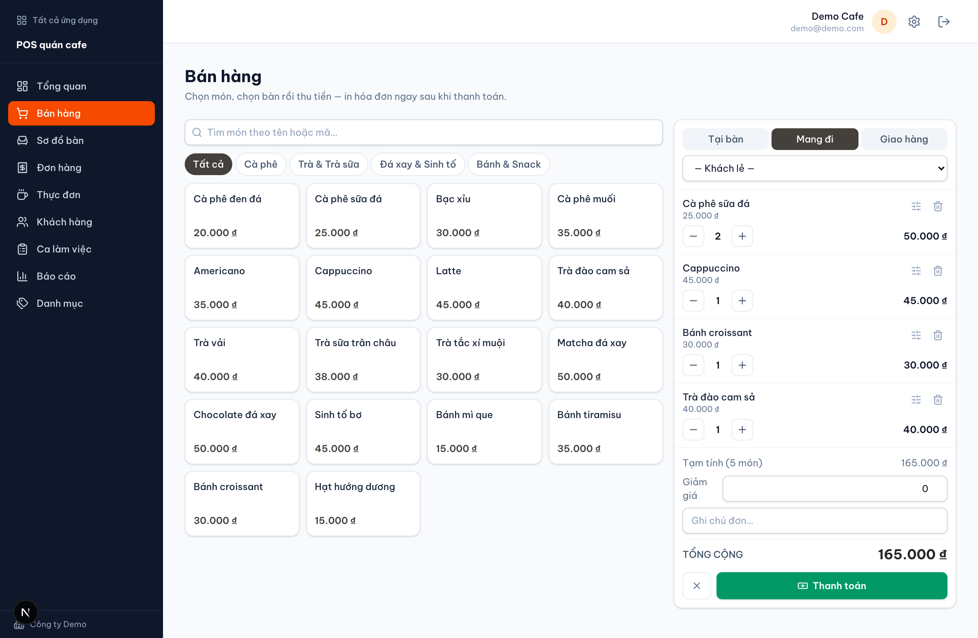Filter menu by Đá xay & Sinh tố
The image size is (978, 638).
418,164
